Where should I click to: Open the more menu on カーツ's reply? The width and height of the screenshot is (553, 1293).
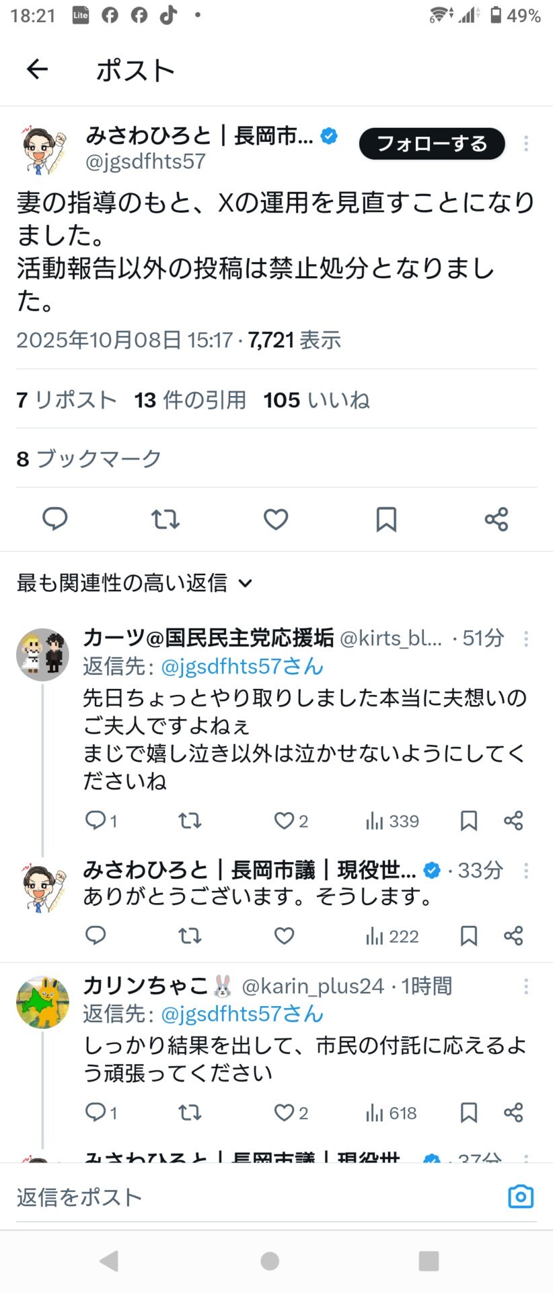pos(526,638)
